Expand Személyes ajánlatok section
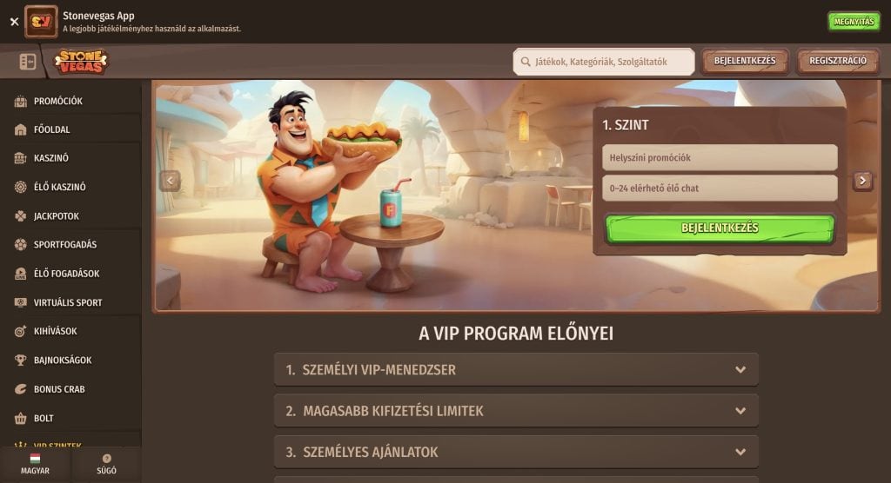The height and width of the screenshot is (483, 891). (516, 452)
